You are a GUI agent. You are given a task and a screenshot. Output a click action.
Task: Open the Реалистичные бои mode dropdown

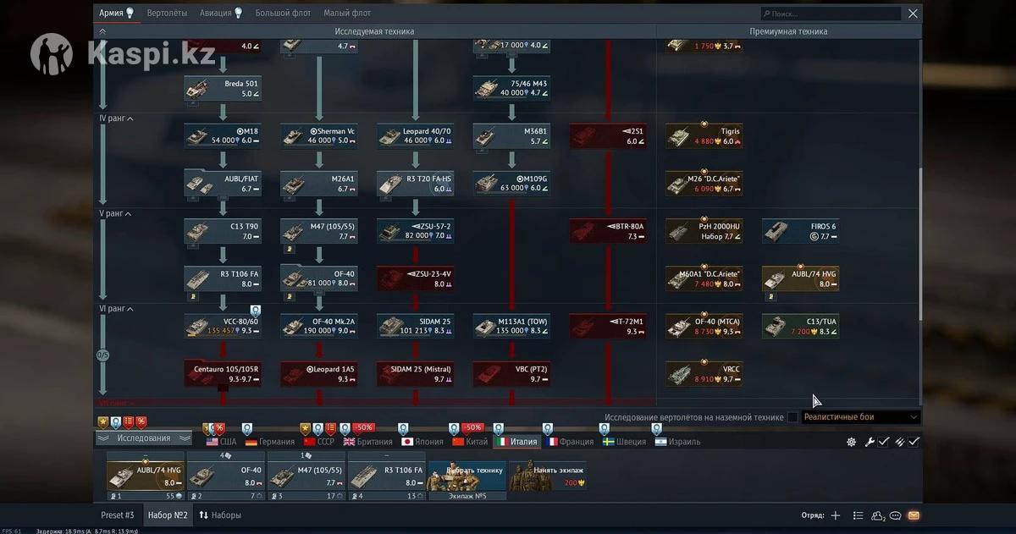pos(860,417)
